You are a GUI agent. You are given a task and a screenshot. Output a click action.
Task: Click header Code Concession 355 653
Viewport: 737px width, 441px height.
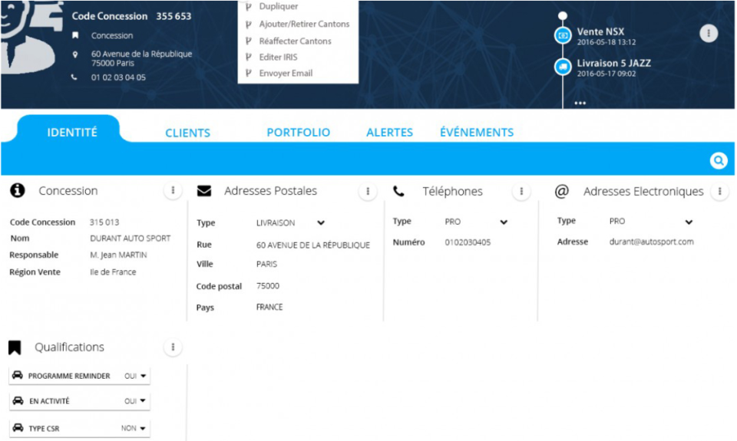tap(174, 16)
